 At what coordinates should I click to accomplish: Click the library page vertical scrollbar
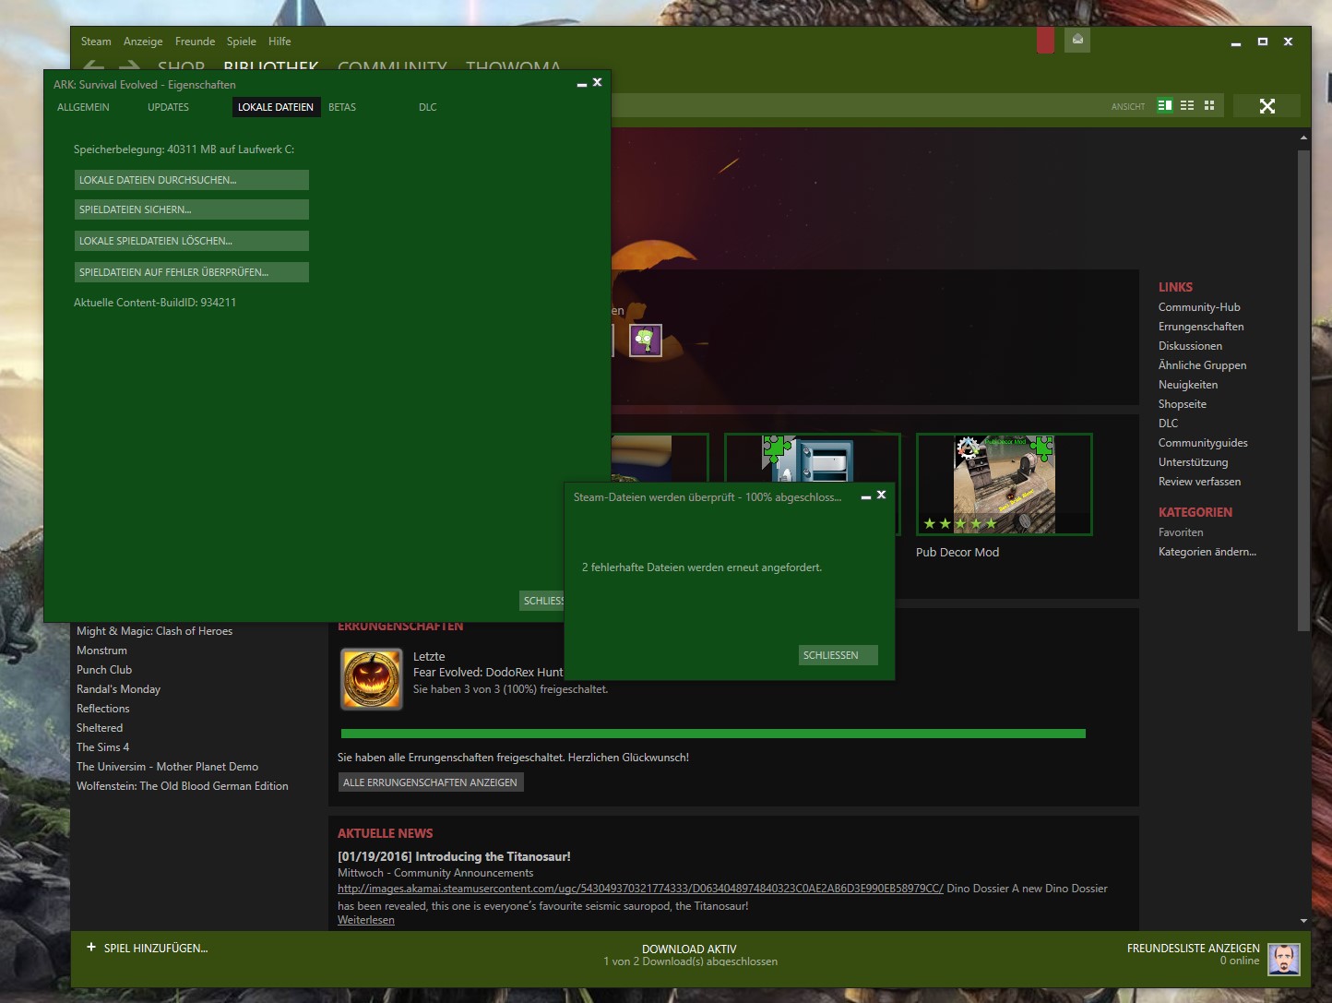pos(1303,390)
